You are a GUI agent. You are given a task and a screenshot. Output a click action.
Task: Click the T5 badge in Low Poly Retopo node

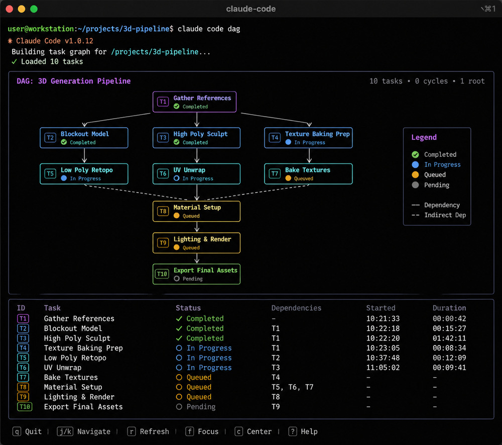pyautogui.click(x=50, y=173)
